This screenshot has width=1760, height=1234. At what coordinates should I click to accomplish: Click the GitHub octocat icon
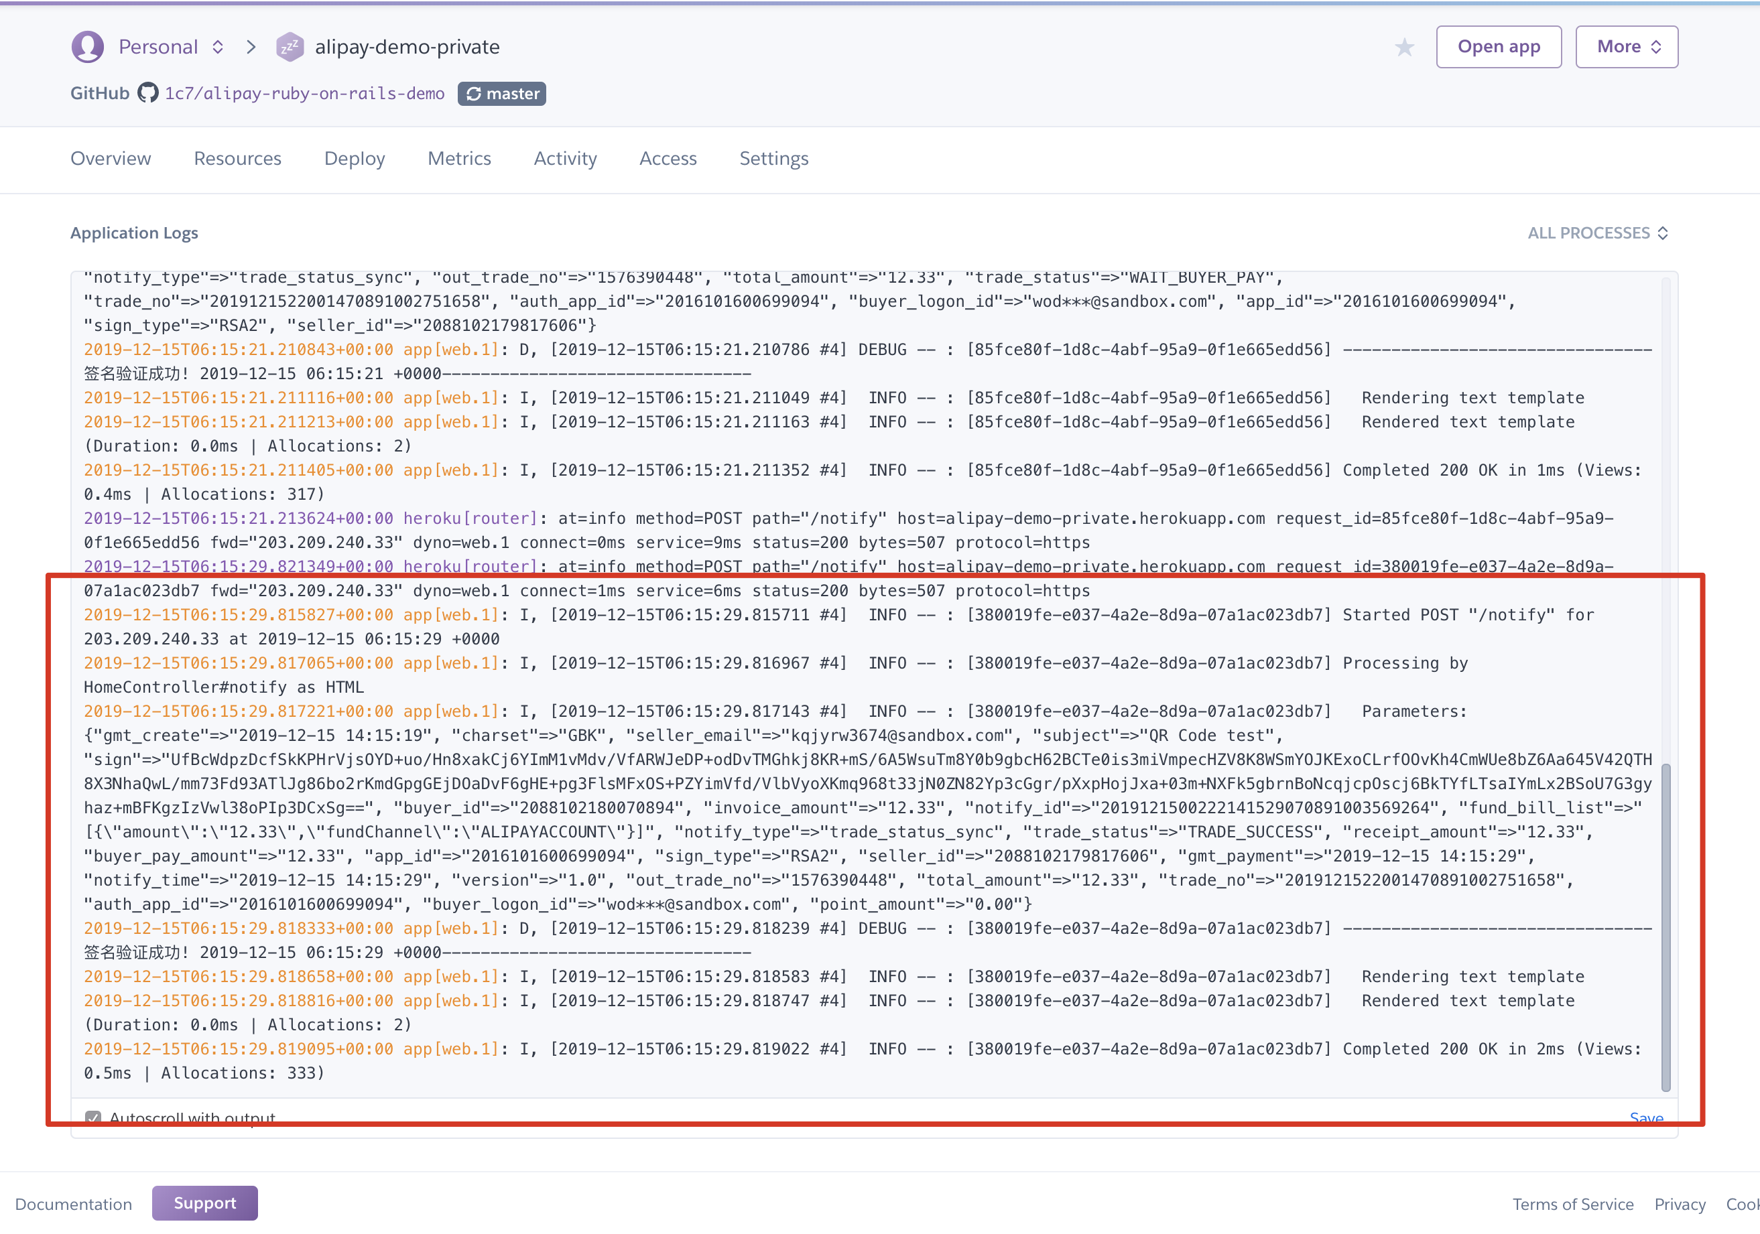click(148, 93)
